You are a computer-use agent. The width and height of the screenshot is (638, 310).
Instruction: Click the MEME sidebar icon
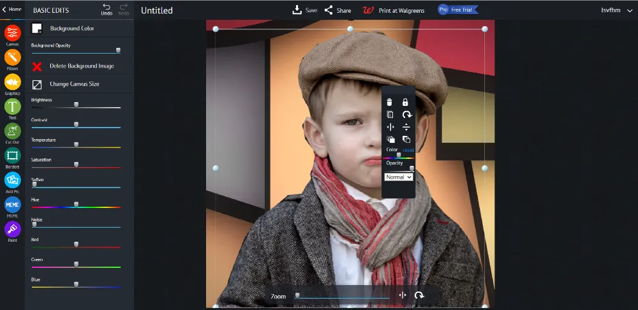click(x=12, y=205)
